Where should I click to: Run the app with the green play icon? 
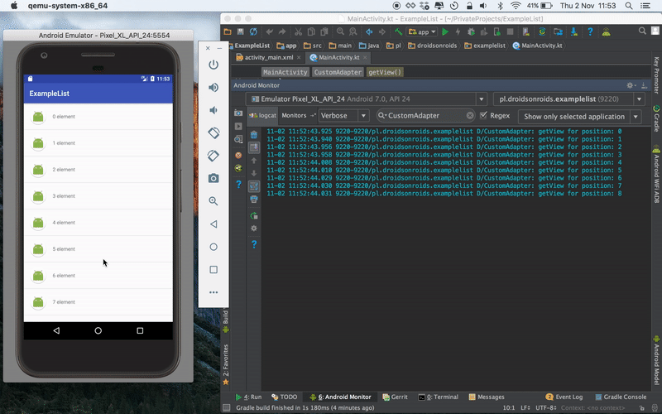pos(445,31)
